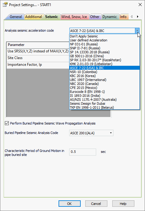Open the Additional tab
The height and width of the screenshot is (211, 145).
click(33, 17)
